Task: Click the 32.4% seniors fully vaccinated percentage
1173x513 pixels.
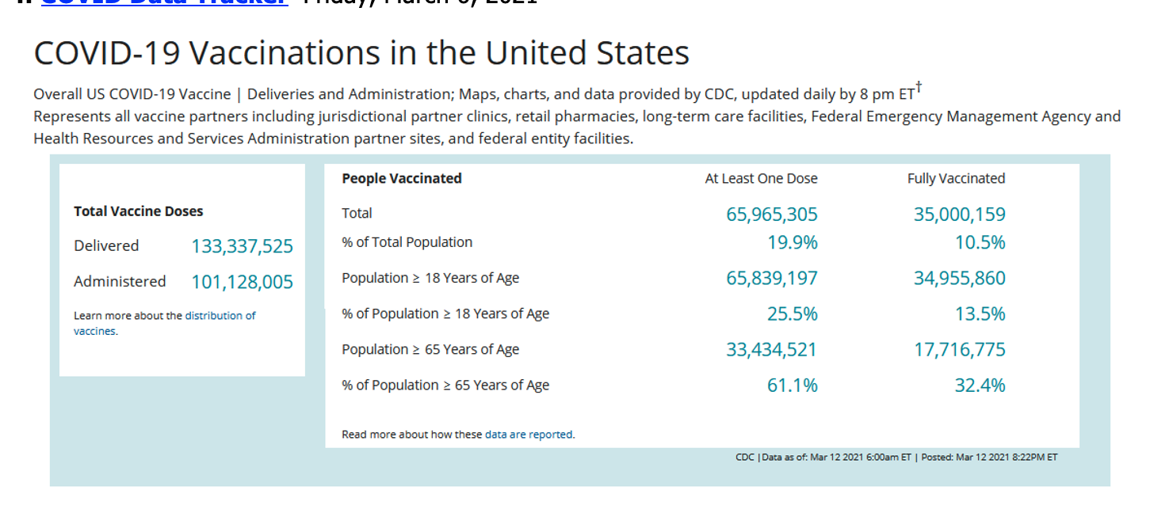Action: coord(980,386)
